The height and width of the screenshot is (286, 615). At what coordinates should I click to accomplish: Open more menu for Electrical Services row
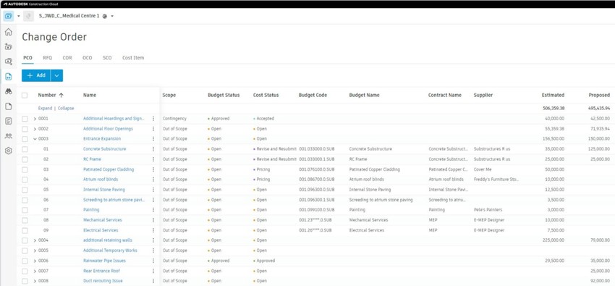[153, 230]
